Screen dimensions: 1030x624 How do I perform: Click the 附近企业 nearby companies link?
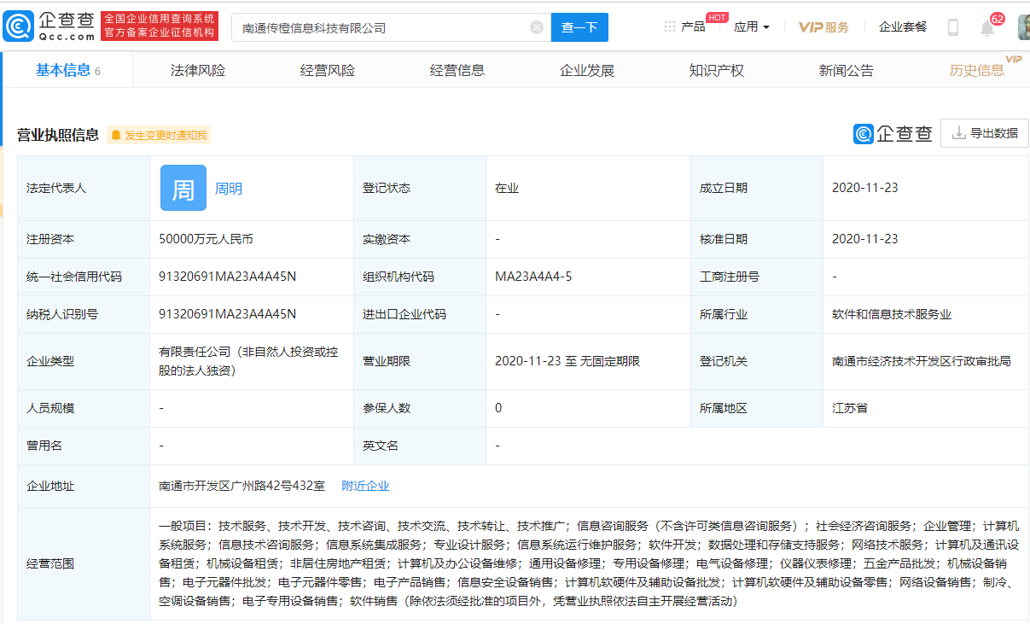click(365, 486)
